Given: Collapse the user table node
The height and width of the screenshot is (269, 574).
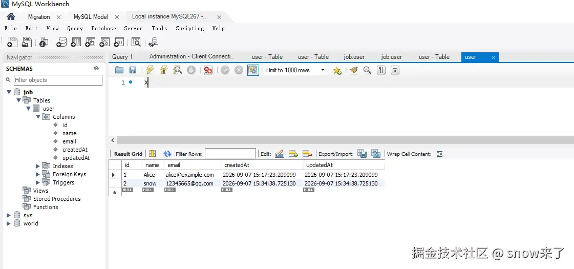Looking at the screenshot, I should pos(28,109).
